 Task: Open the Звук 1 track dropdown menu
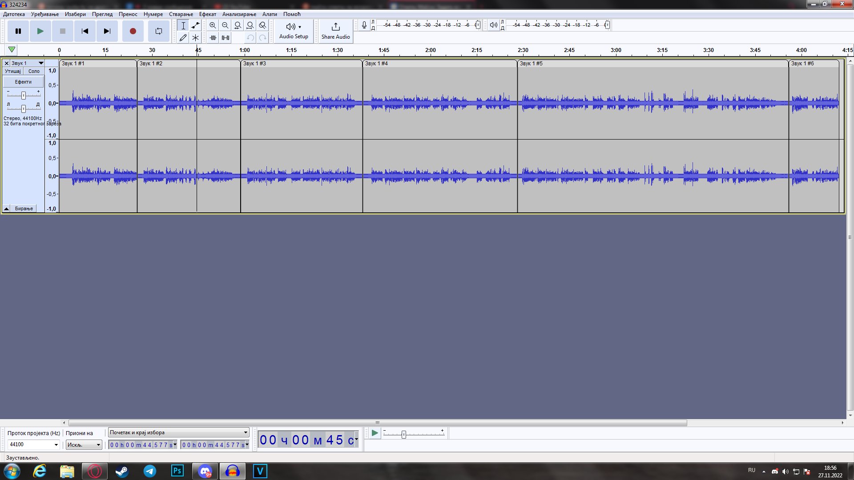28,63
